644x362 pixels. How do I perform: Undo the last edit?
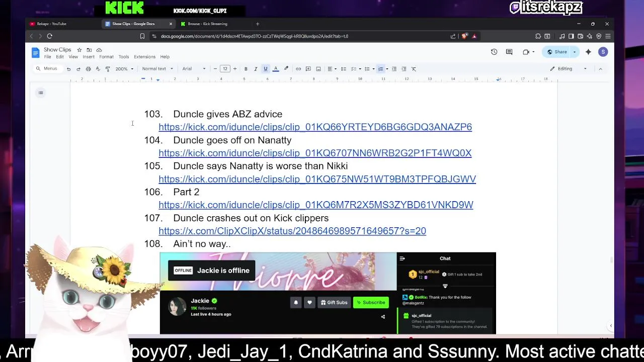click(x=68, y=69)
